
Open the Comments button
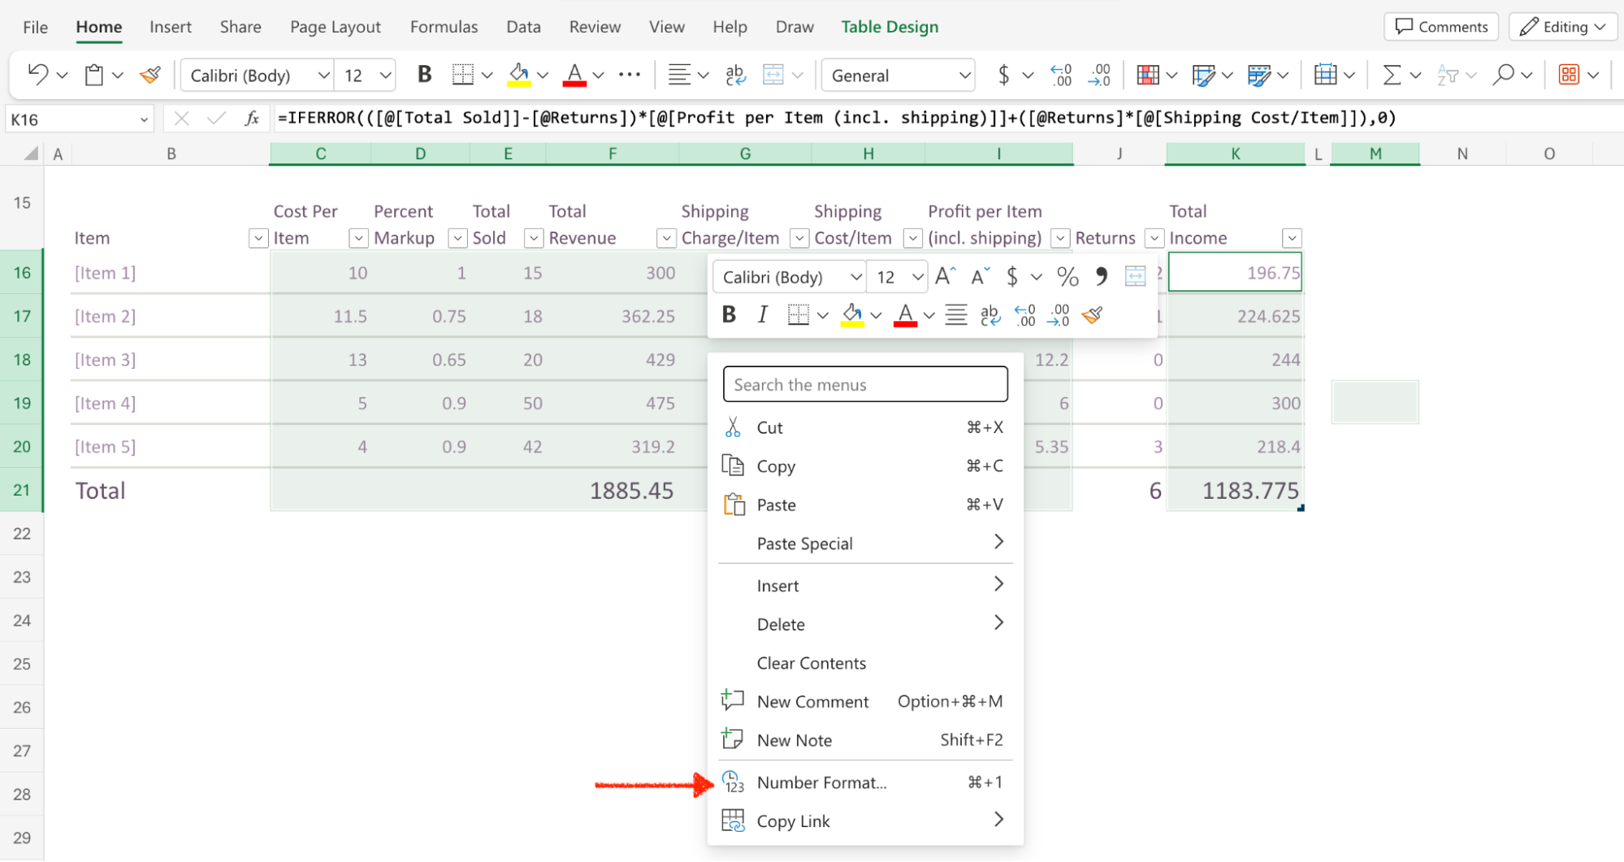tap(1441, 27)
